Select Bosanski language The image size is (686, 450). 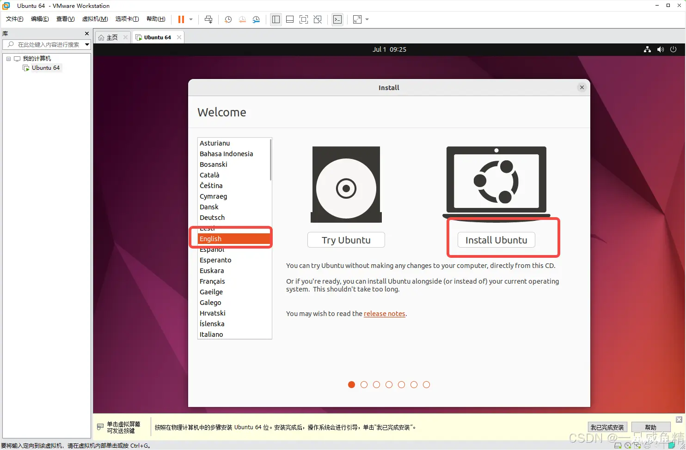pos(233,164)
